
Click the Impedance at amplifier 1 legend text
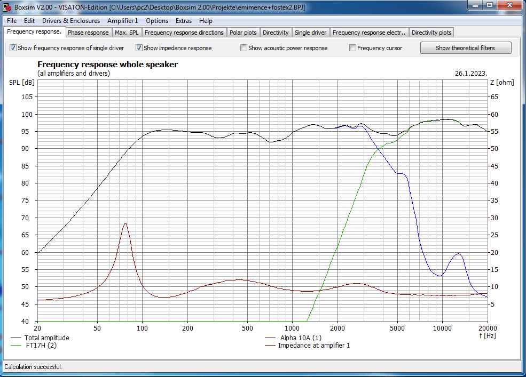tap(314, 346)
